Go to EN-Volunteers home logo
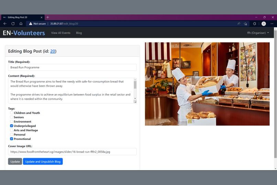This screenshot has height=185, width=277. (24, 33)
